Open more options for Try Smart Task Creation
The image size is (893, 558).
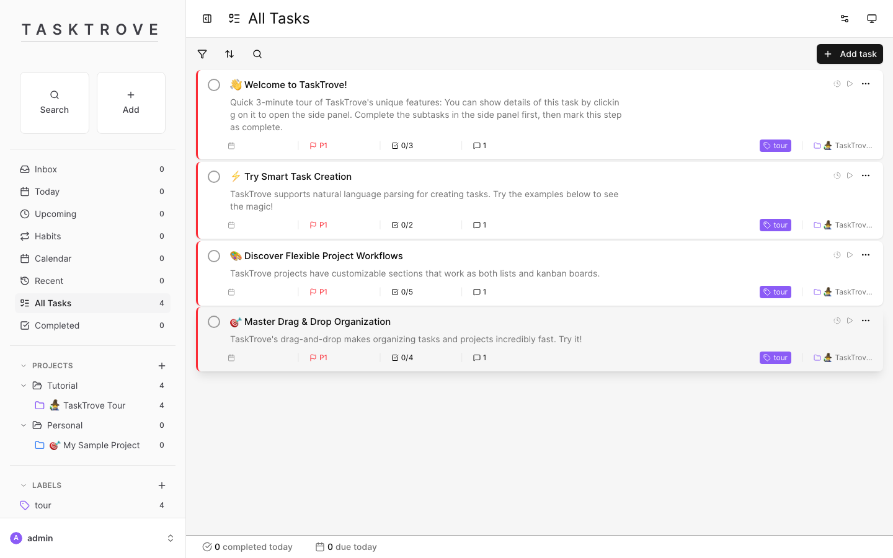tap(866, 175)
